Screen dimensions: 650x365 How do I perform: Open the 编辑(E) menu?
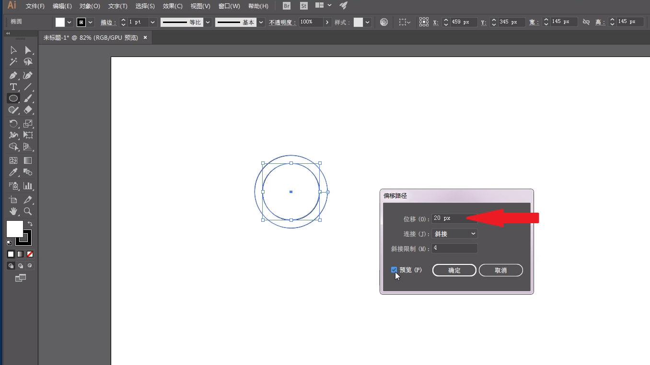pyautogui.click(x=62, y=6)
